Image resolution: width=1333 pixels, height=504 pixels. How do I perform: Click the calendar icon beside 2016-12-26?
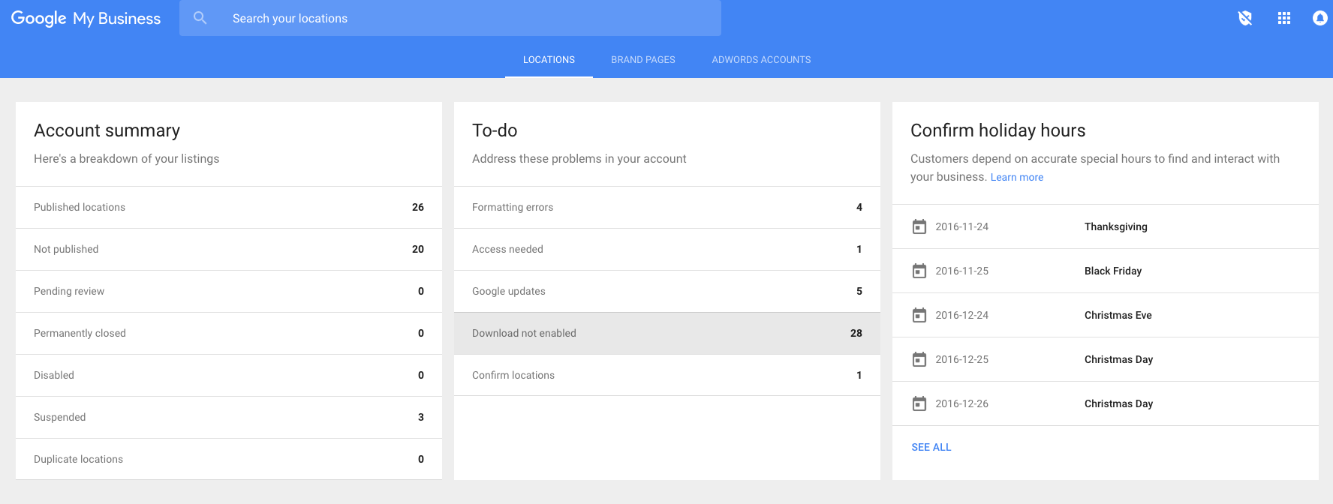[919, 403]
